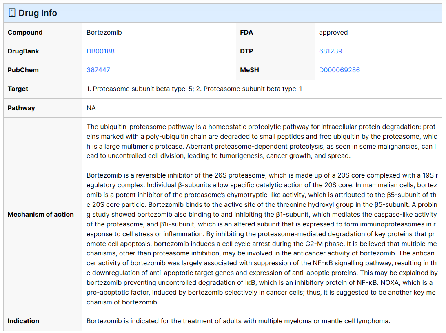Click the Drug Info header title
Viewport: 446px width, 333px height.
[38, 13]
